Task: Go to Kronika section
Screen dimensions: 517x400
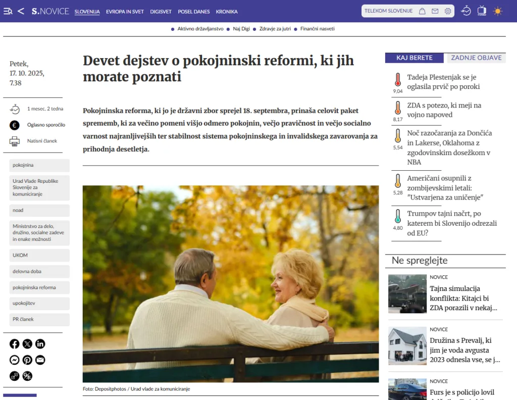Action: (227, 12)
